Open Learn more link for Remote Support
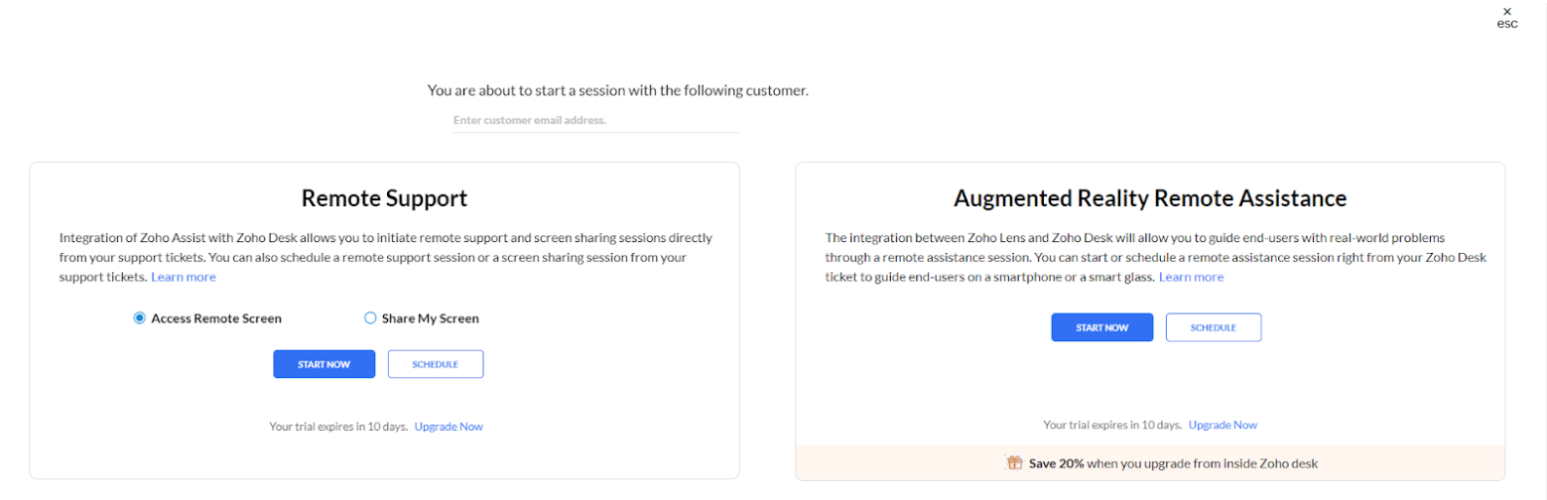This screenshot has width=1547, height=500. pos(184,277)
